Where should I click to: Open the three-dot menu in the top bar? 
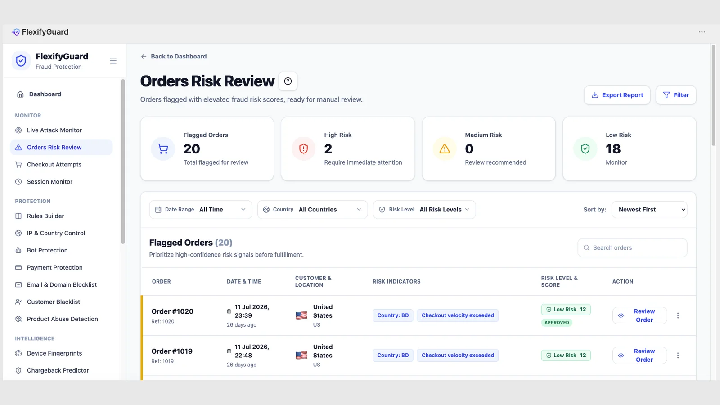click(702, 32)
